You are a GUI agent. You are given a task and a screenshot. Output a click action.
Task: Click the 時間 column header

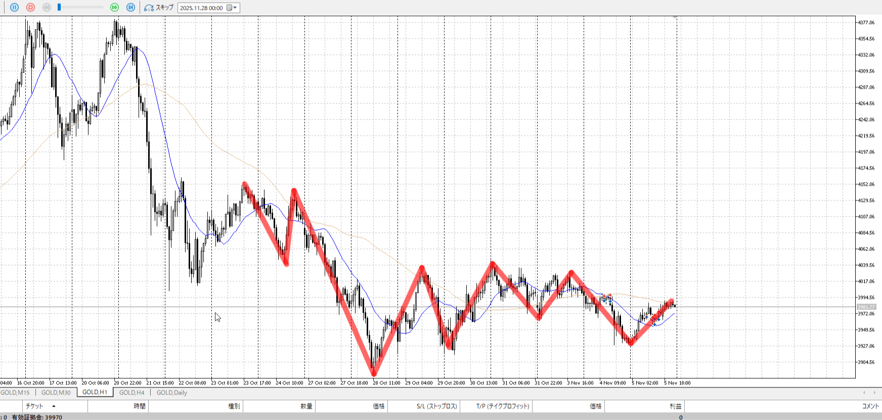coord(140,406)
